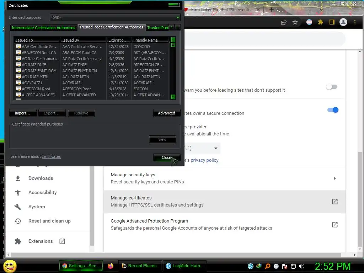
Task: Sort by the Issued To column
Action: pyautogui.click(x=37, y=40)
